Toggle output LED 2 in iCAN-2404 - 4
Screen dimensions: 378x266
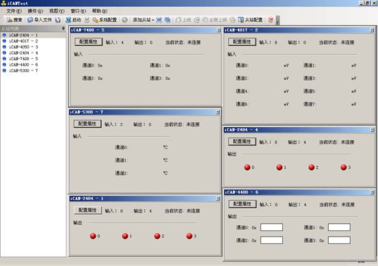click(312, 167)
